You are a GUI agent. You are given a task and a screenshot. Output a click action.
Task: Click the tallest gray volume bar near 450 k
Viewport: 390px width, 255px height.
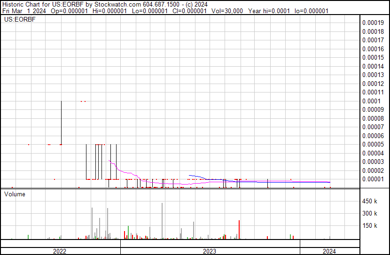coord(162,221)
